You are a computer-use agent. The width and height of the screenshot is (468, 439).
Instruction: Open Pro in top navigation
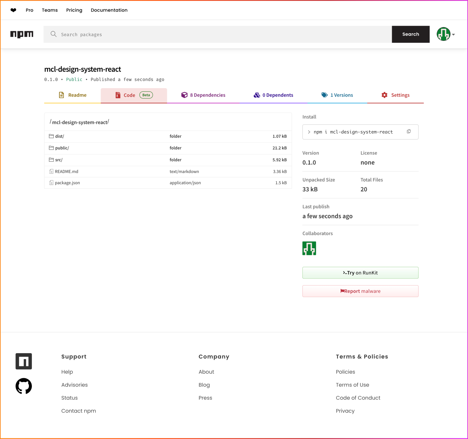(x=30, y=10)
